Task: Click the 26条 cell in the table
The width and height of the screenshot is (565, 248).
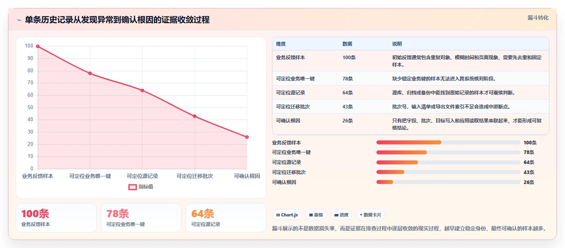Action: (x=348, y=120)
